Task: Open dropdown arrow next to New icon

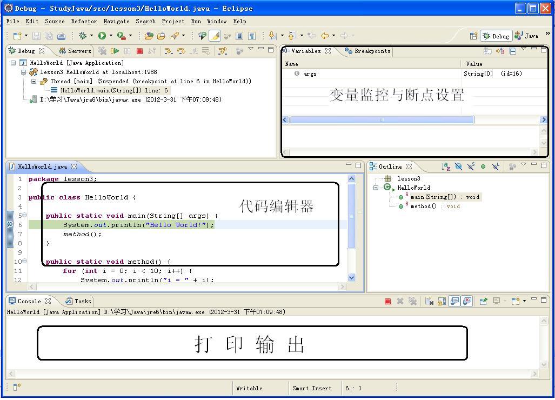Action: (x=26, y=35)
